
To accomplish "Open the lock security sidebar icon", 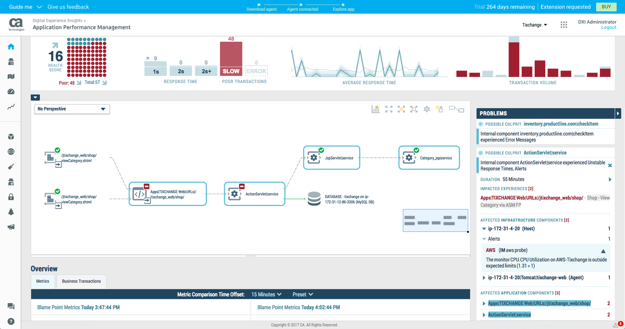I will 11,197.
